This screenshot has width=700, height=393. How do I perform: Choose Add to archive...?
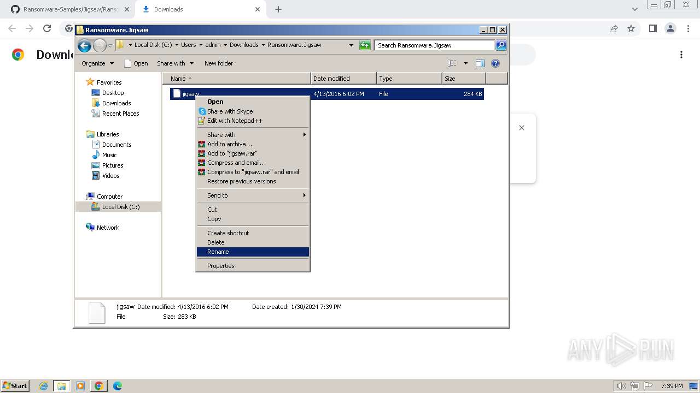click(x=253, y=144)
